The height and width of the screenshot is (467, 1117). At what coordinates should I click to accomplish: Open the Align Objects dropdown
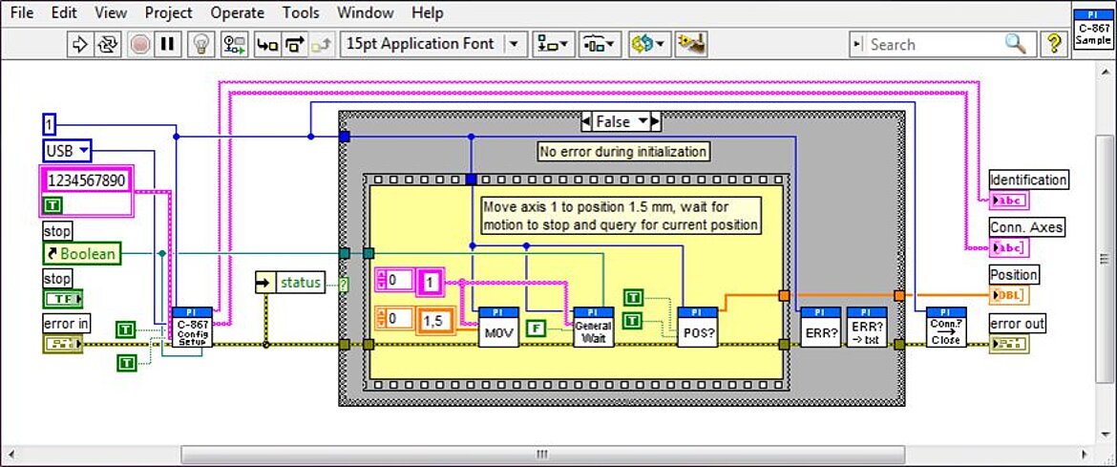554,44
